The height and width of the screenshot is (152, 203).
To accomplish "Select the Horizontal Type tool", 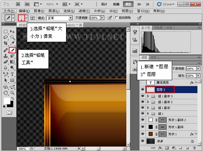I will [x=12, y=74].
